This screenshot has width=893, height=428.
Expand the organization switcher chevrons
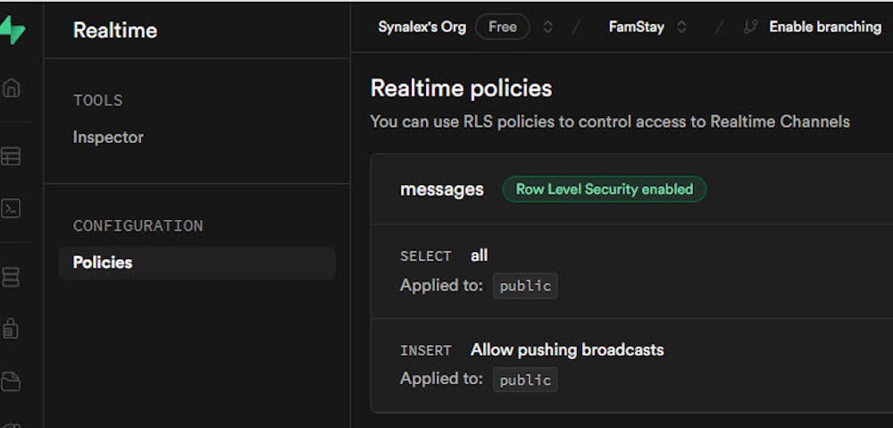point(547,27)
